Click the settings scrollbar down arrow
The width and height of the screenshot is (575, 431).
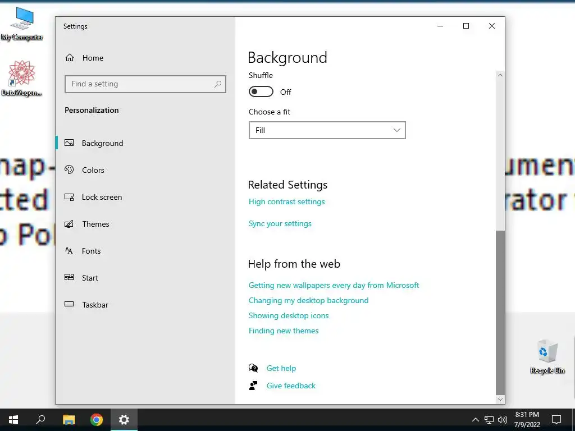500,400
